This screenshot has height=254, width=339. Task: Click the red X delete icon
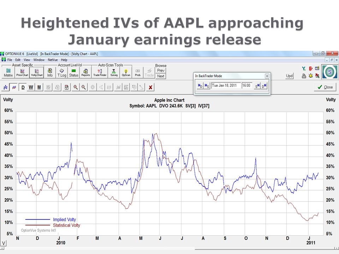(x=150, y=87)
